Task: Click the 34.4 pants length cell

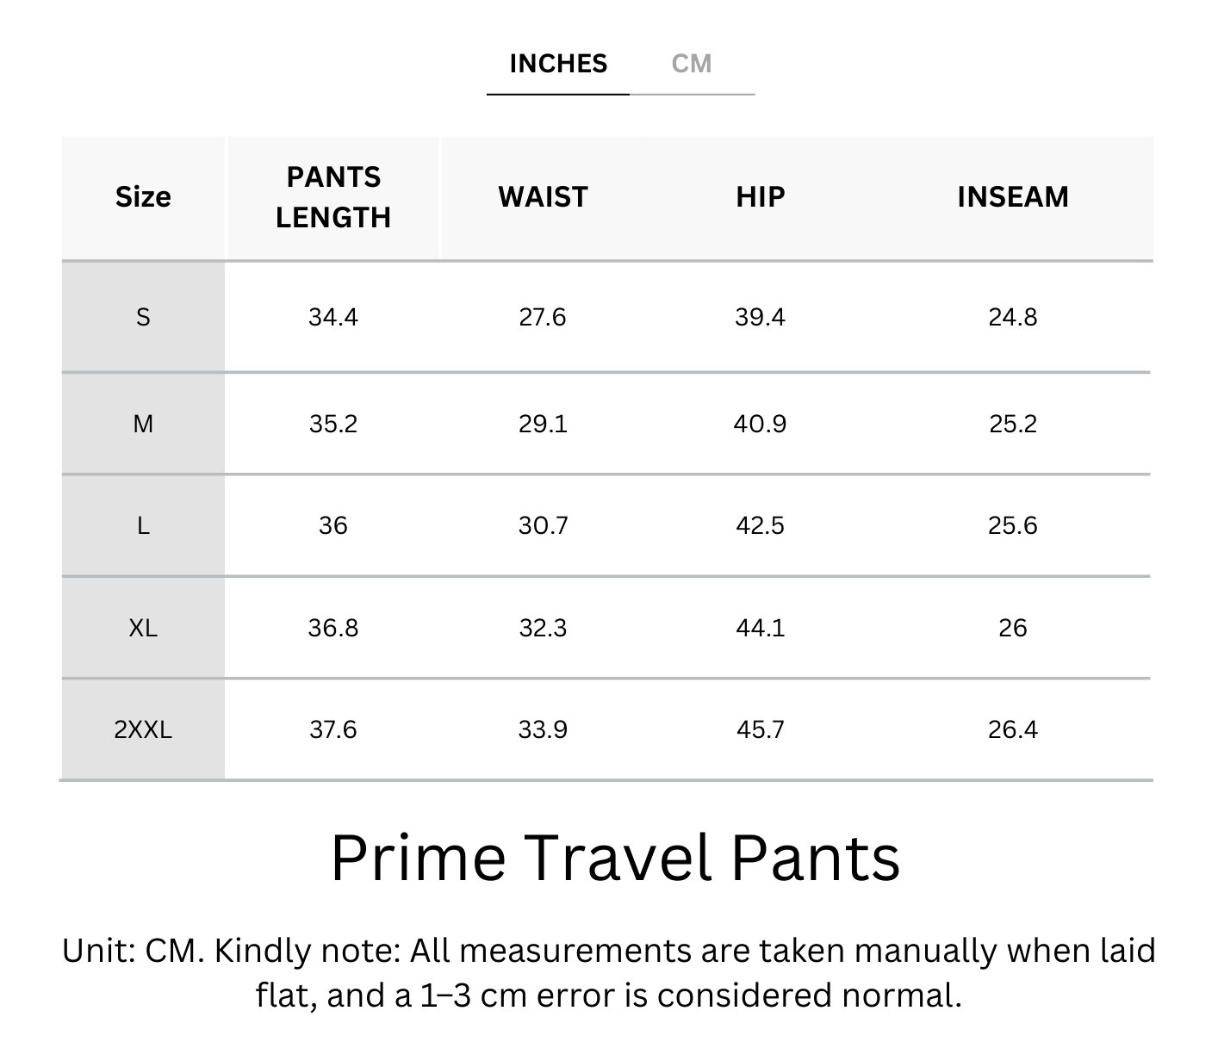Action: point(332,318)
